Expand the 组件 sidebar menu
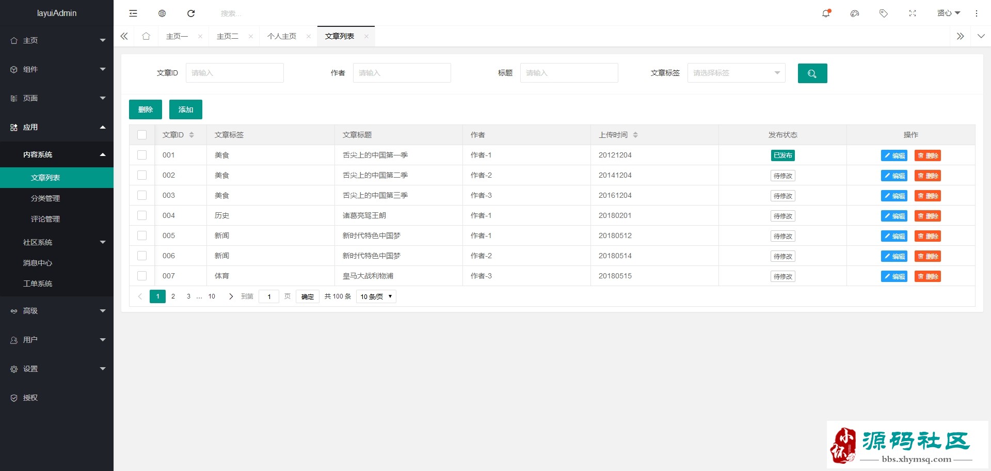The image size is (991, 471). (57, 69)
